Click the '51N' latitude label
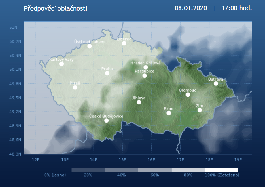265x187 pixels. tap(13, 27)
